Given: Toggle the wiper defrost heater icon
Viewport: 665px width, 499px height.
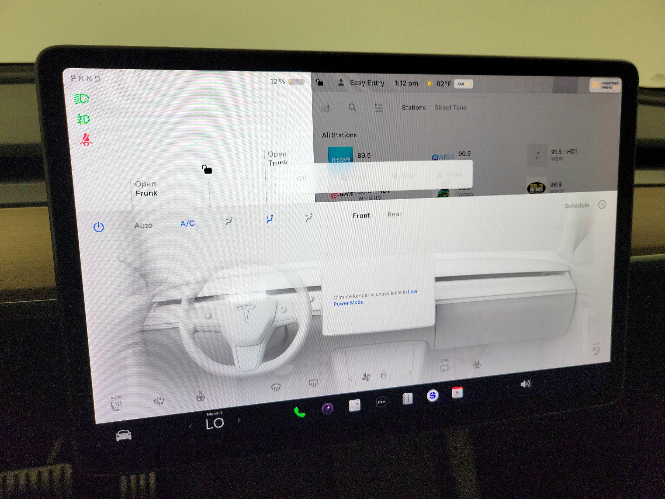Looking at the screenshot, I should point(159,401).
